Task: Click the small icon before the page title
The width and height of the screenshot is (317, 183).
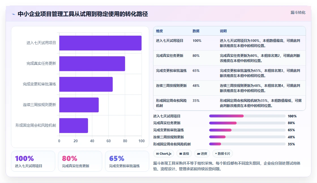Action: pos(13,14)
